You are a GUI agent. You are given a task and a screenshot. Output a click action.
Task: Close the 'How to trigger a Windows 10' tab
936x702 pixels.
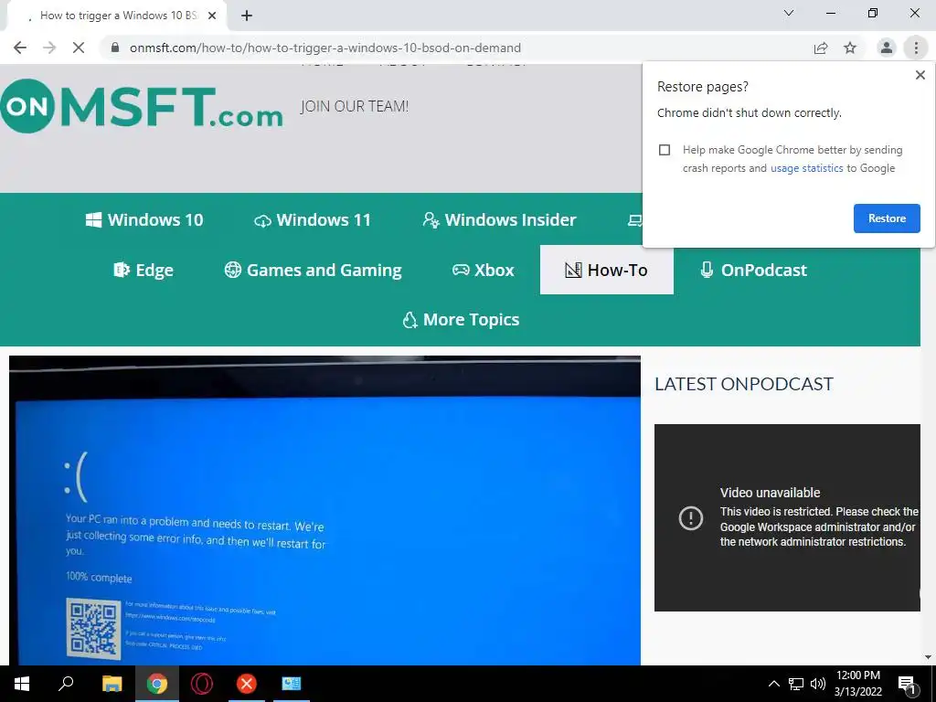(x=212, y=16)
